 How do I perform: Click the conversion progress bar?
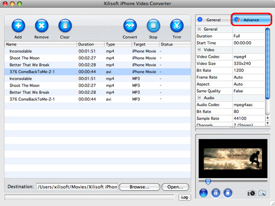point(90,197)
